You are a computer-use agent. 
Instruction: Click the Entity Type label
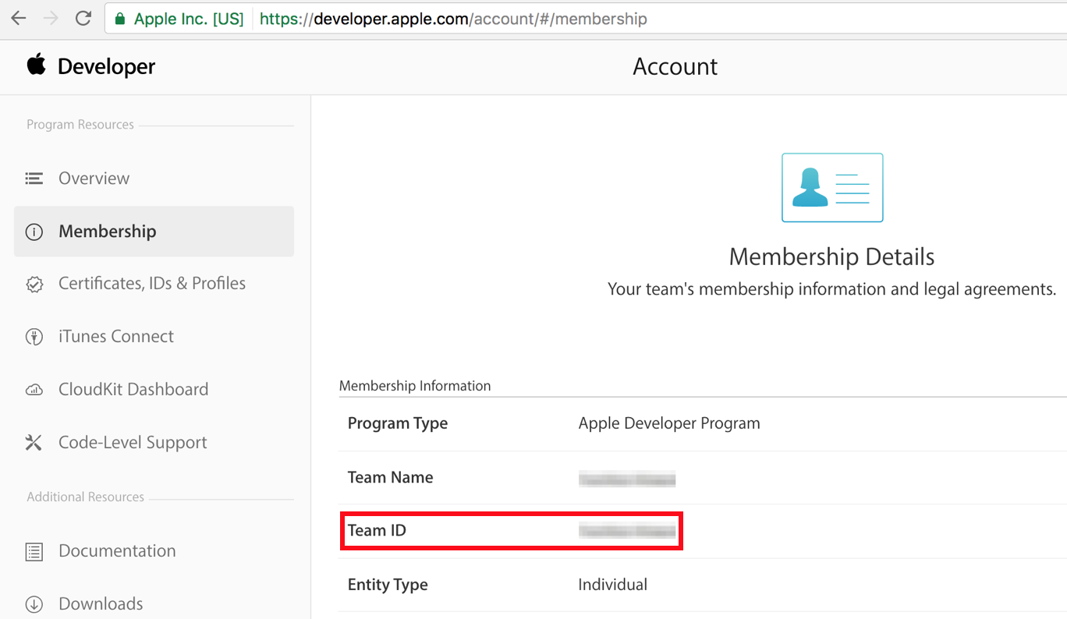388,585
